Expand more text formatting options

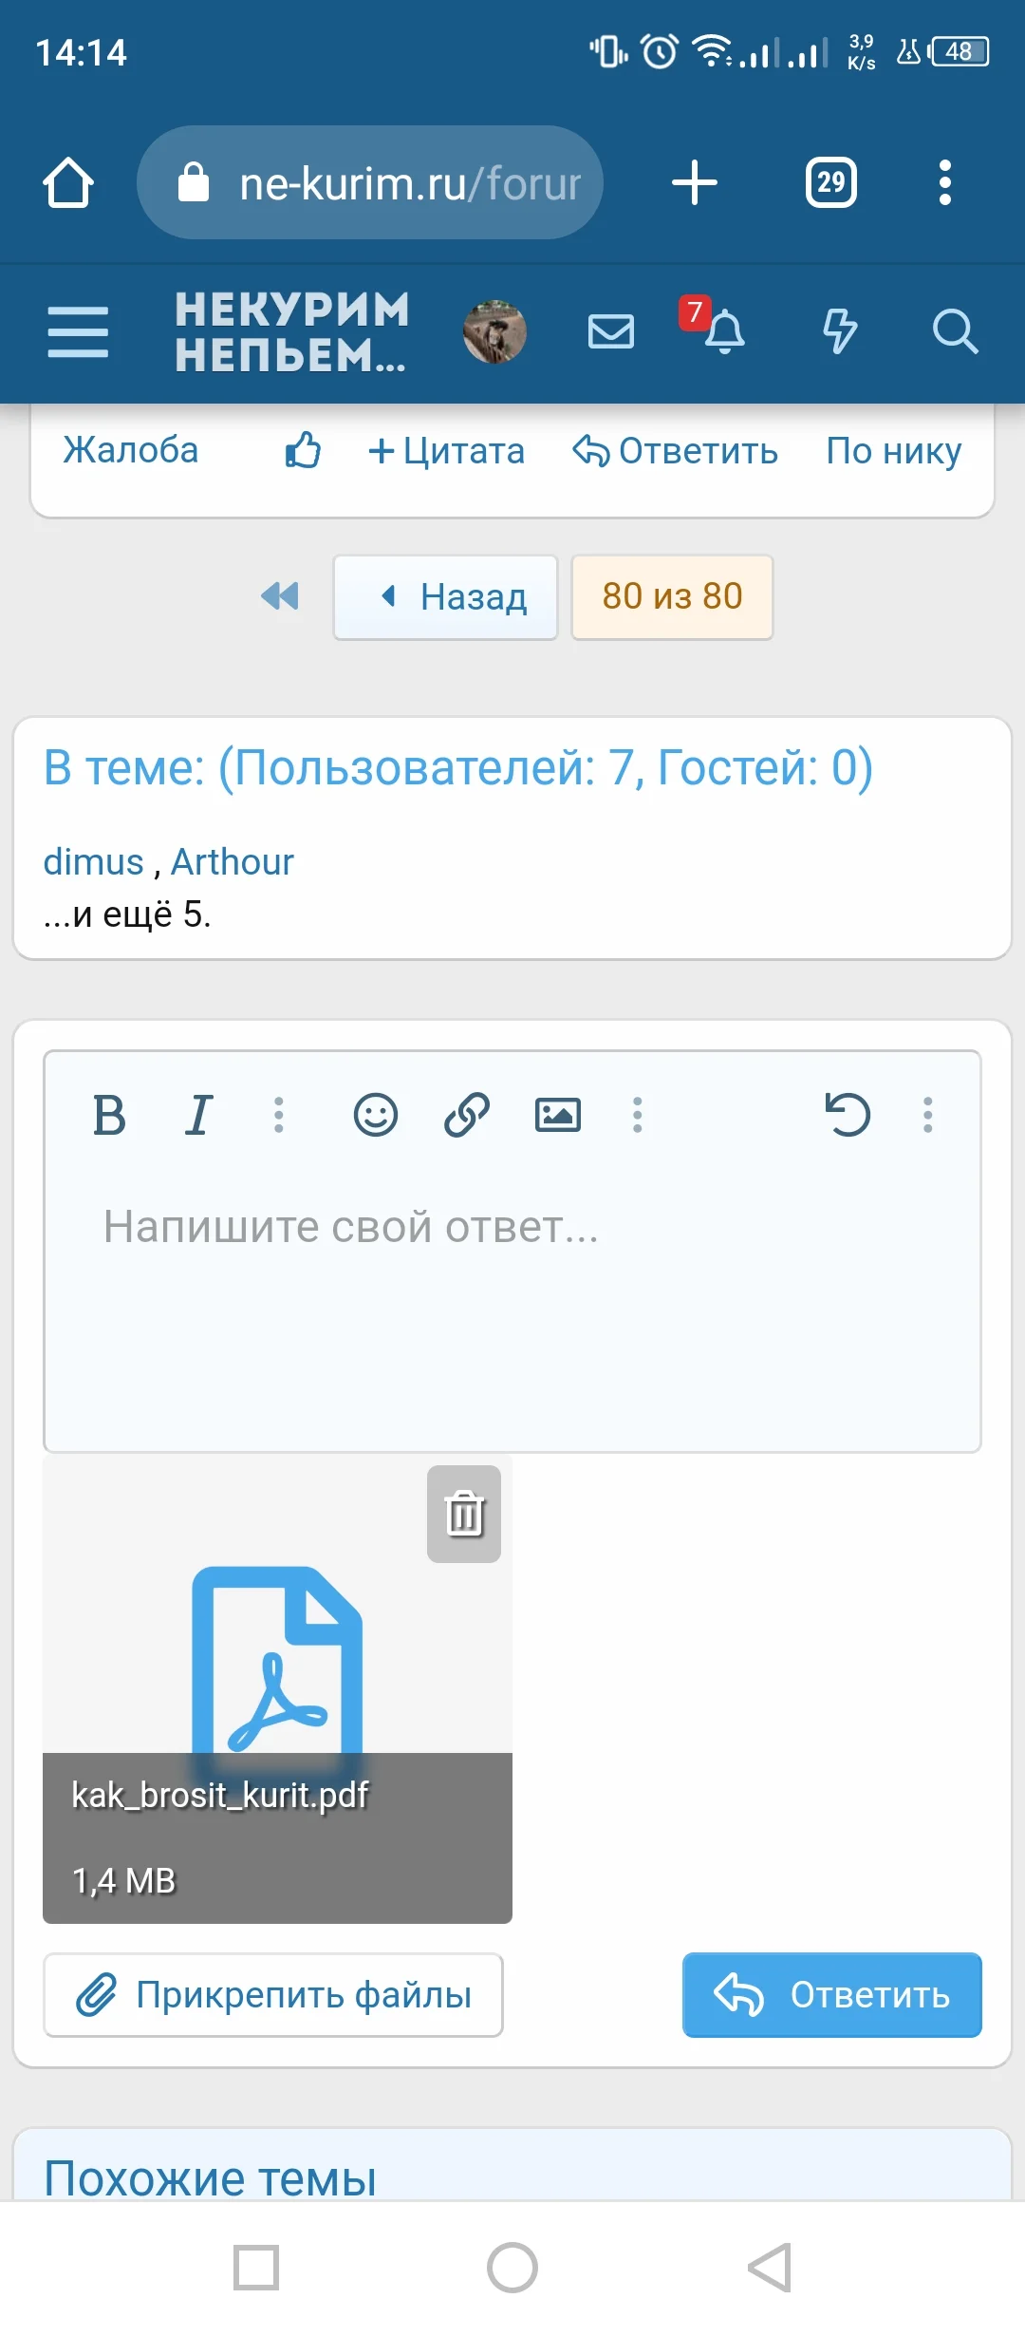click(x=278, y=1115)
